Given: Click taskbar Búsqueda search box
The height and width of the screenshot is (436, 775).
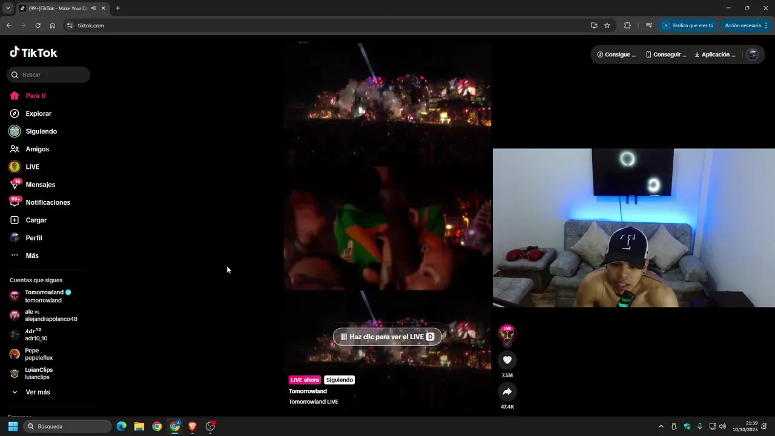Looking at the screenshot, I should point(68,426).
